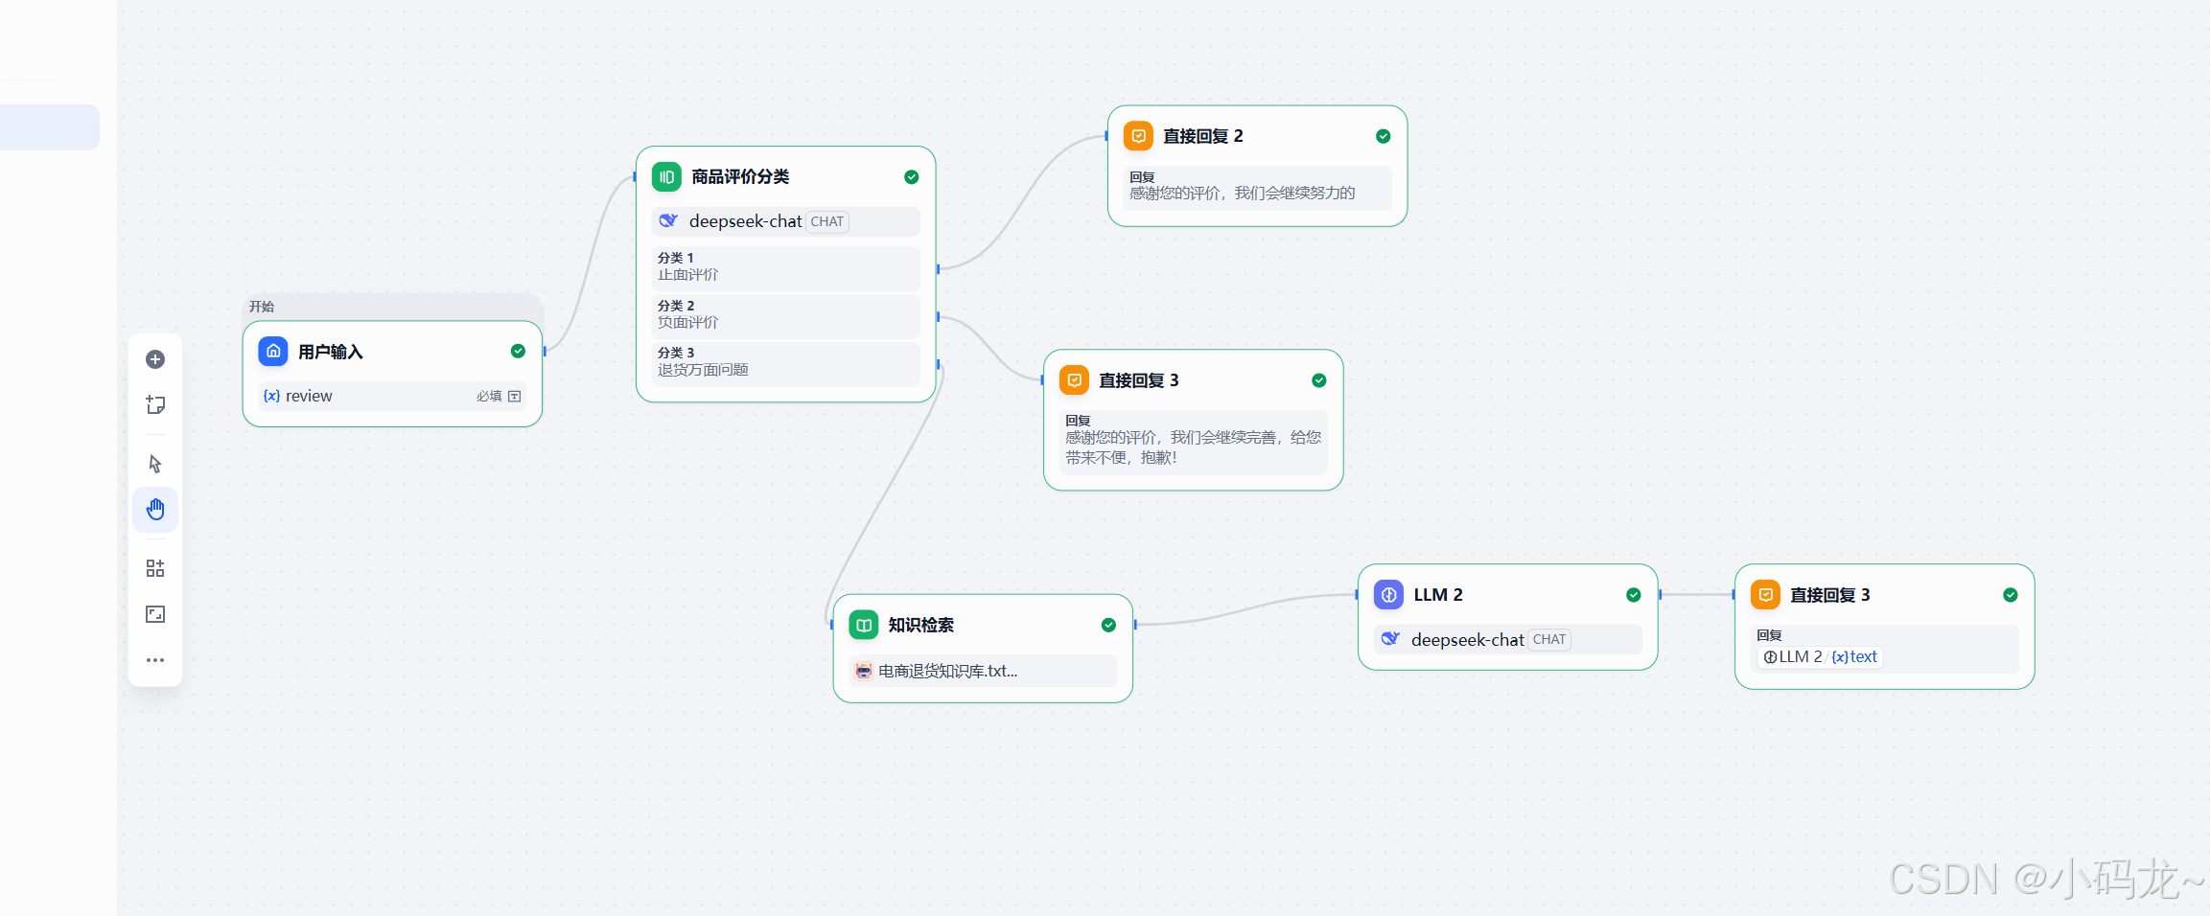Click the {x} variable icon before review
2210x916 pixels.
tap(271, 396)
